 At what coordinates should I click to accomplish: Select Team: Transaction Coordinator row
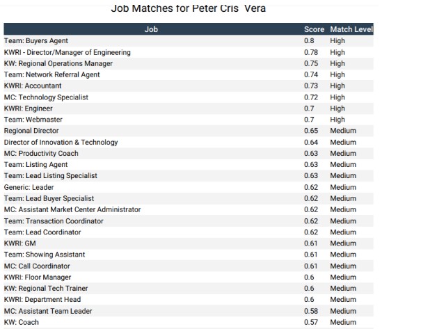(54, 220)
